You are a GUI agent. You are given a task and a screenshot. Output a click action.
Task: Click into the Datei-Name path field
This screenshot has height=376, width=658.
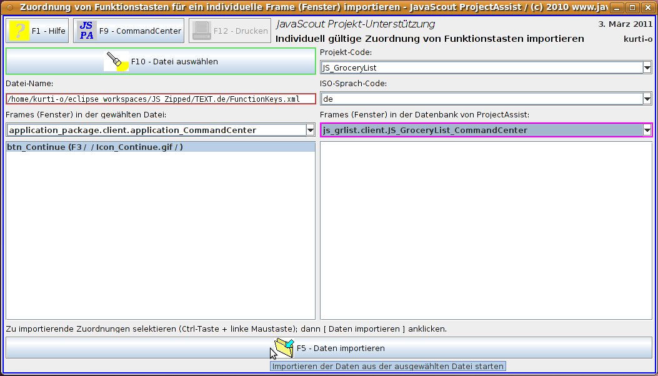pos(161,99)
